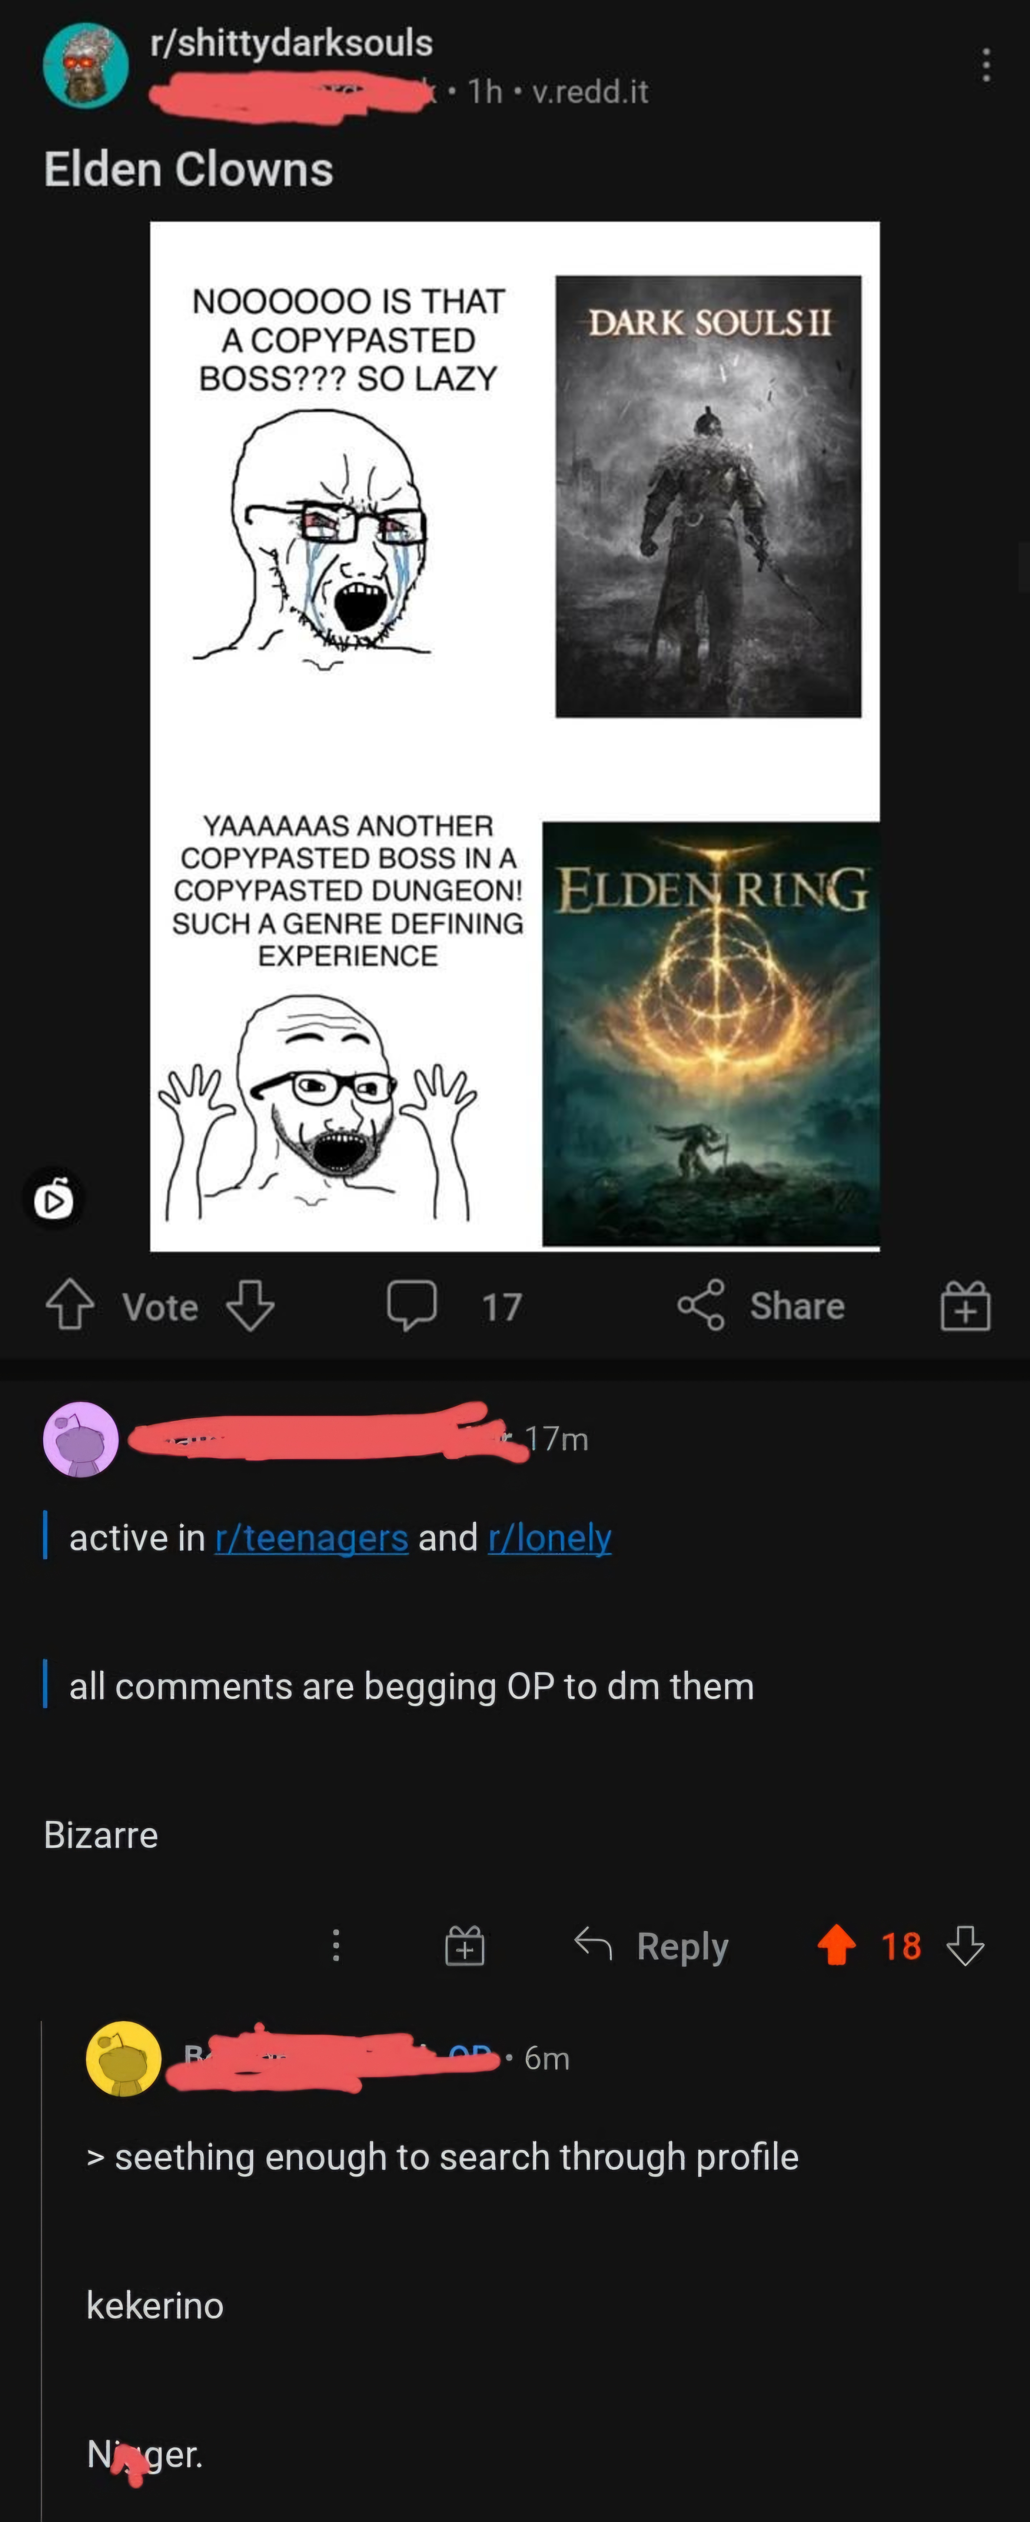The width and height of the screenshot is (1030, 2522).
Task: Tap the purple avatar of the first commenter
Action: pos(80,1439)
